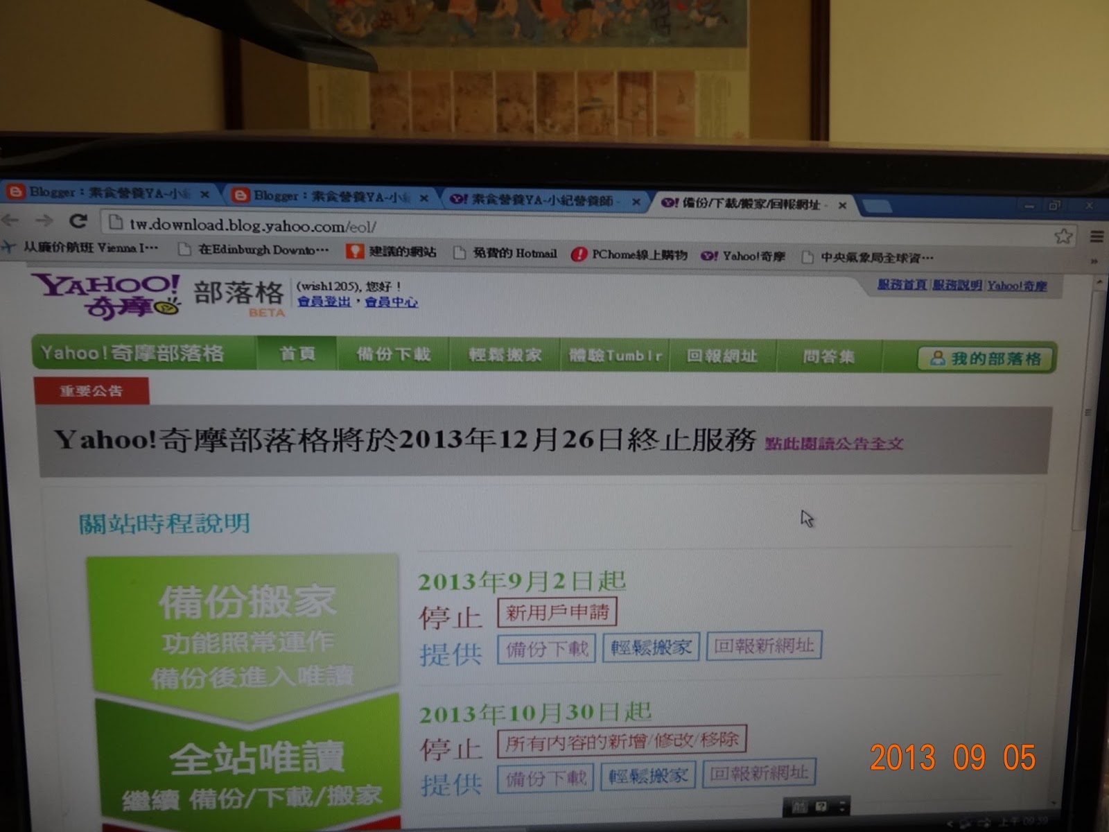Click the 關站時程說明 heading

pyautogui.click(x=164, y=523)
